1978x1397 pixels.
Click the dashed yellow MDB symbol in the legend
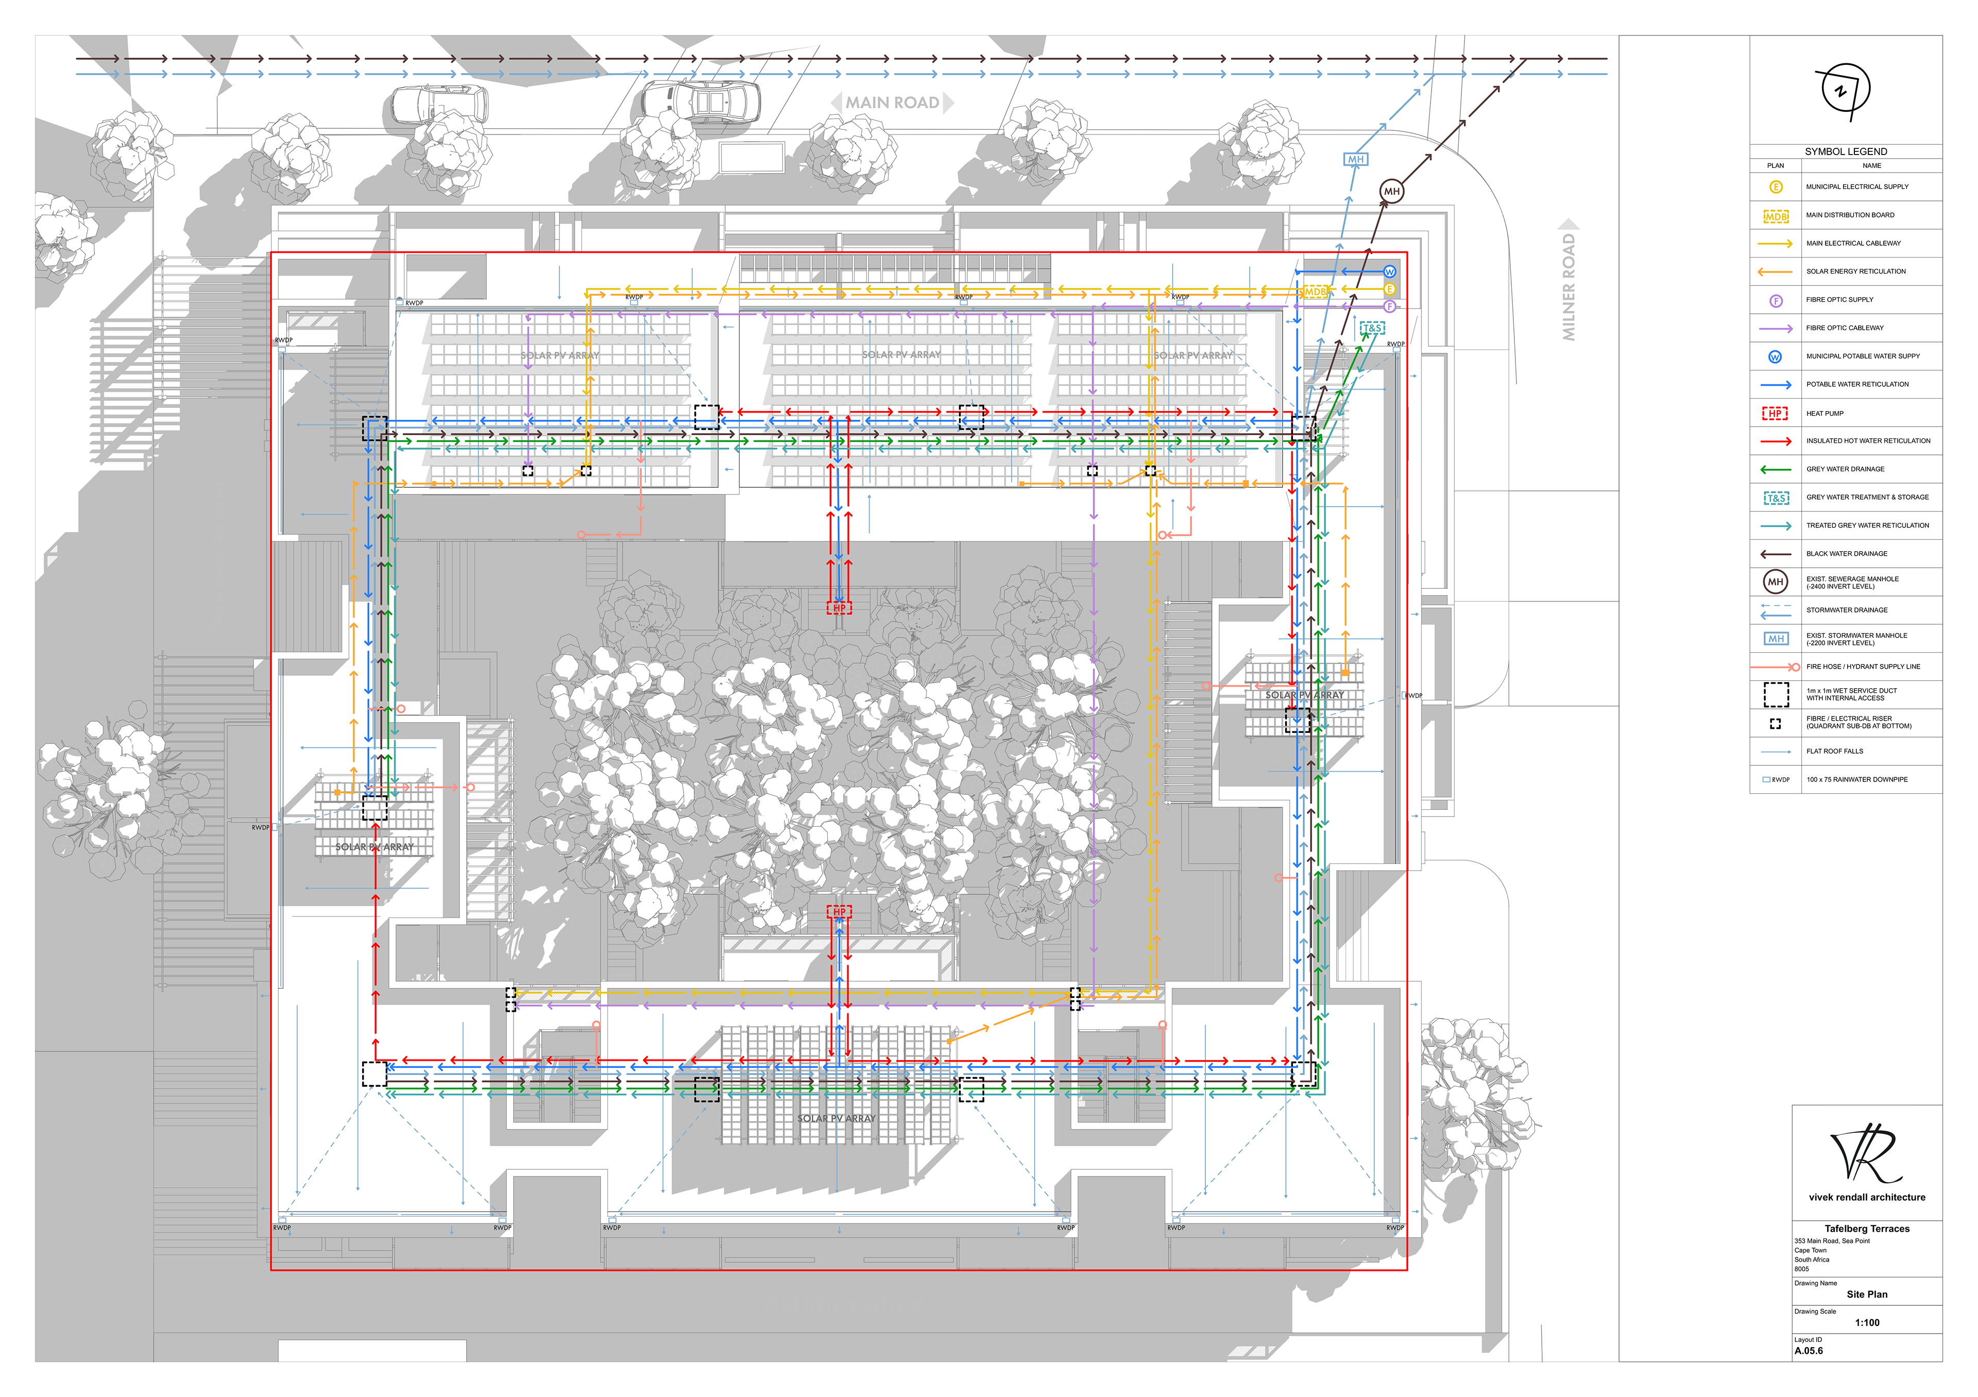[1776, 216]
